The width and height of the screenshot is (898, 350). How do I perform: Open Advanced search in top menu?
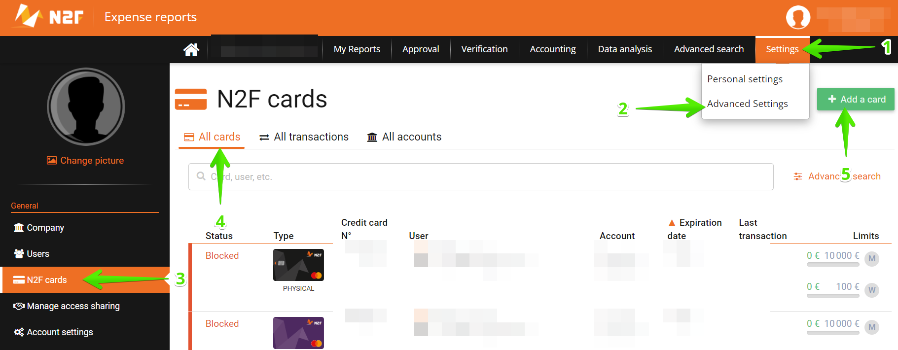709,49
